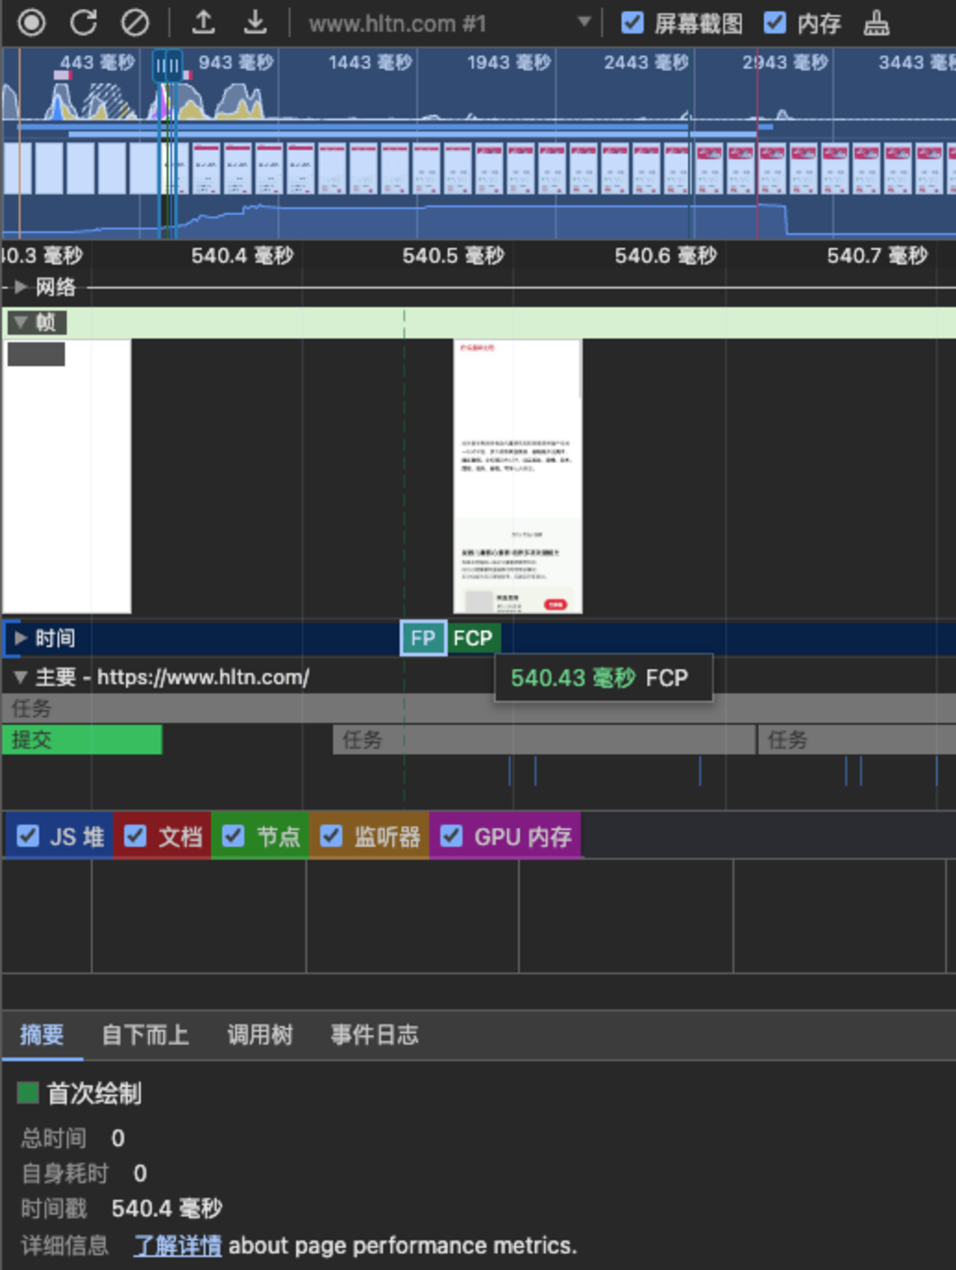Collapse the 帧 frames track
Image resolution: width=956 pixels, height=1270 pixels.
21,322
